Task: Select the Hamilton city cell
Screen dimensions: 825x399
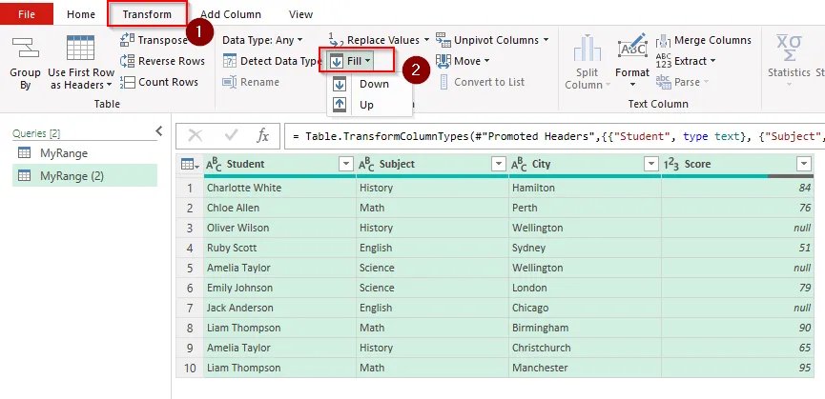Action: point(585,188)
